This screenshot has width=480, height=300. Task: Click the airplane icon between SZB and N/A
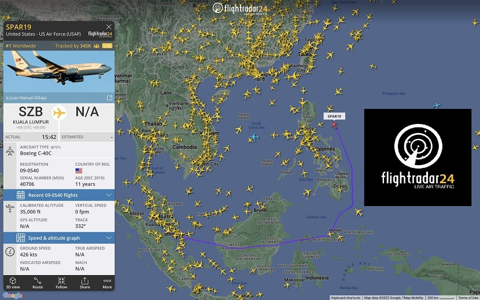coord(59,113)
